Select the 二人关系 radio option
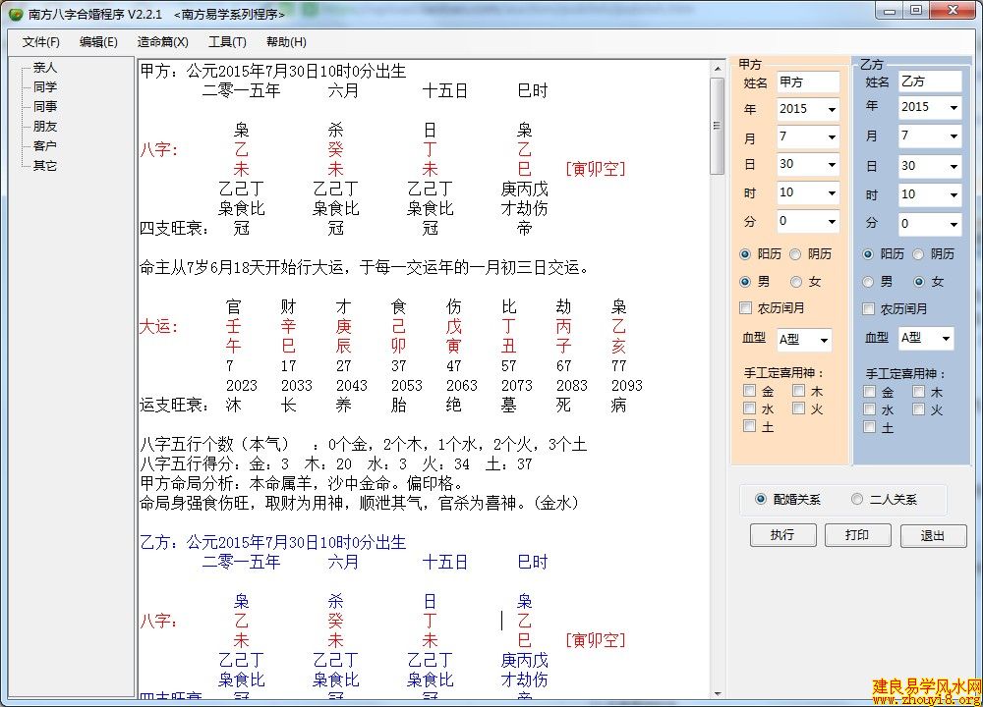The height and width of the screenshot is (707, 983). coord(857,499)
